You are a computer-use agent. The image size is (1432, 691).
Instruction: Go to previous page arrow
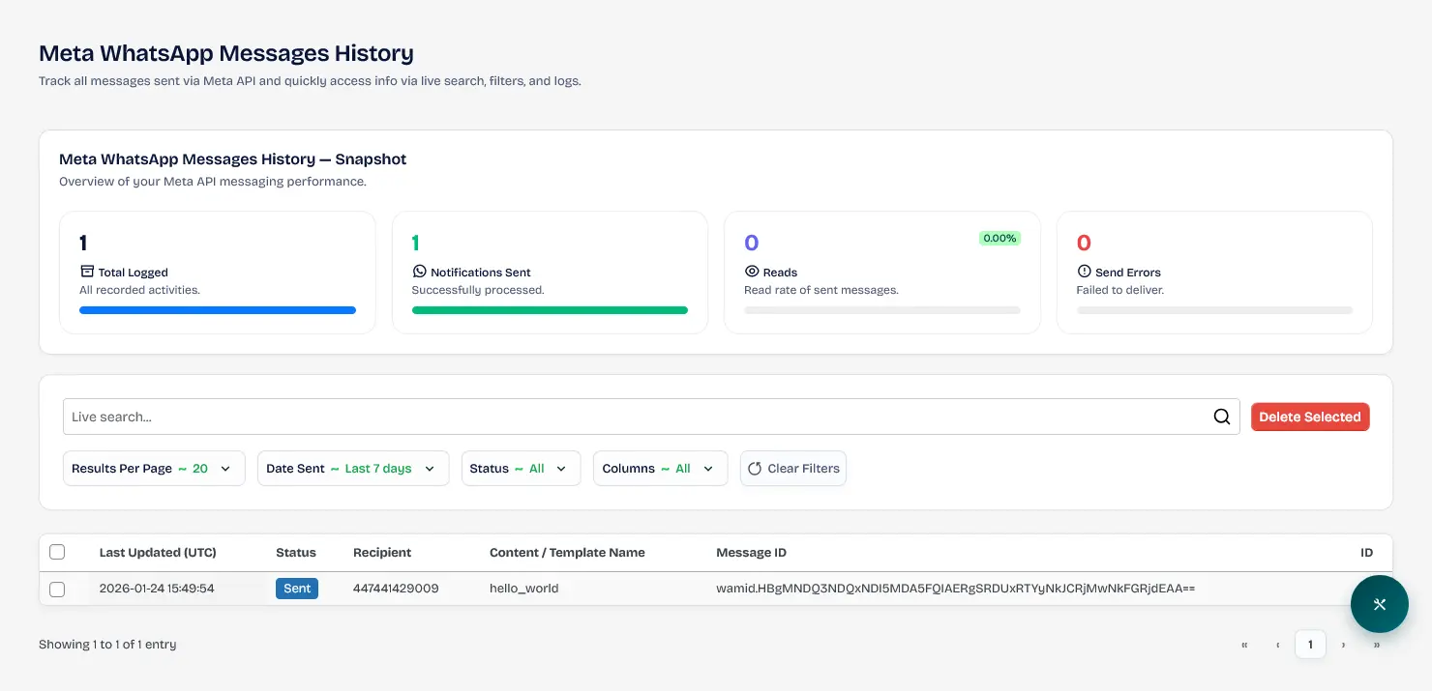point(1278,645)
